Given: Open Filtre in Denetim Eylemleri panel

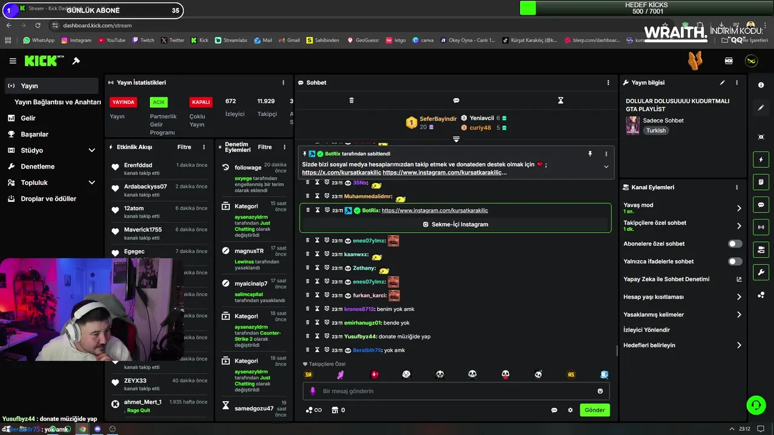Looking at the screenshot, I should click(265, 147).
